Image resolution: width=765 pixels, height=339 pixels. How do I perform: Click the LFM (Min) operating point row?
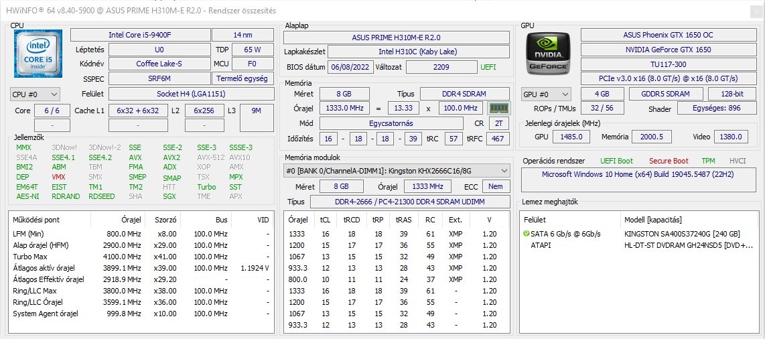(x=141, y=234)
